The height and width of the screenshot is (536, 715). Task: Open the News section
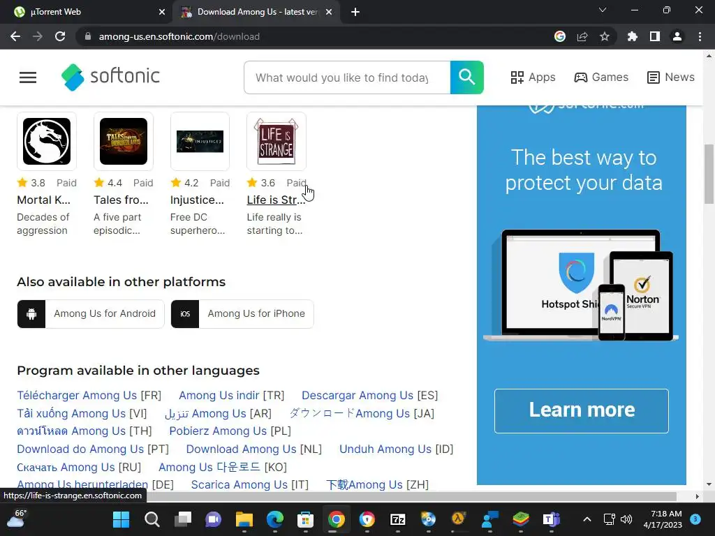[671, 77]
